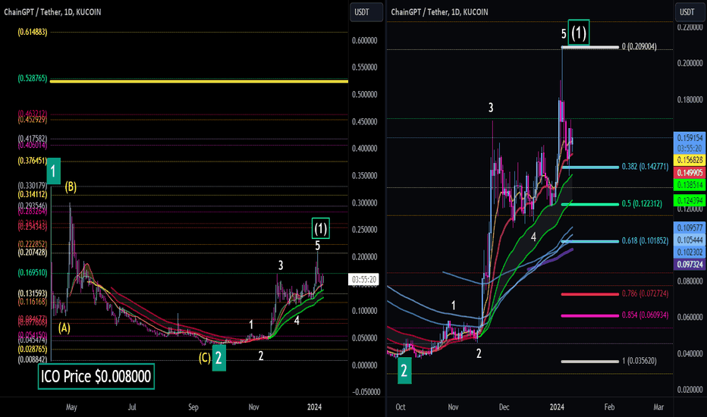
Task: Click the blue 0.109577 price tag
Action: coord(690,228)
